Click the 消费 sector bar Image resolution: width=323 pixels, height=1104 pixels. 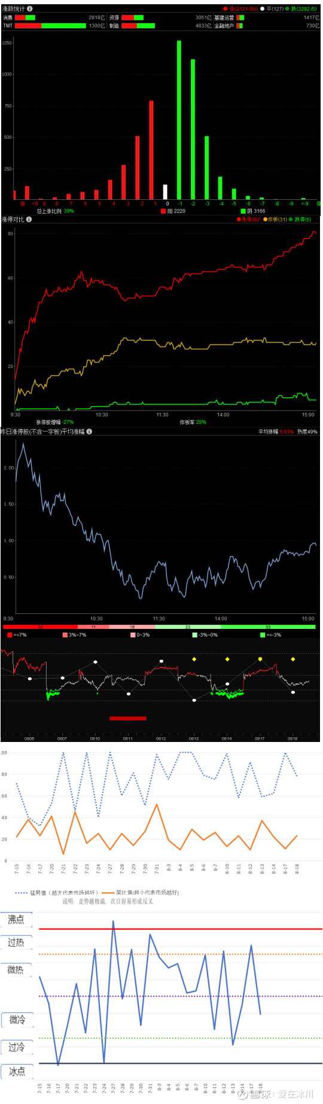(25, 18)
